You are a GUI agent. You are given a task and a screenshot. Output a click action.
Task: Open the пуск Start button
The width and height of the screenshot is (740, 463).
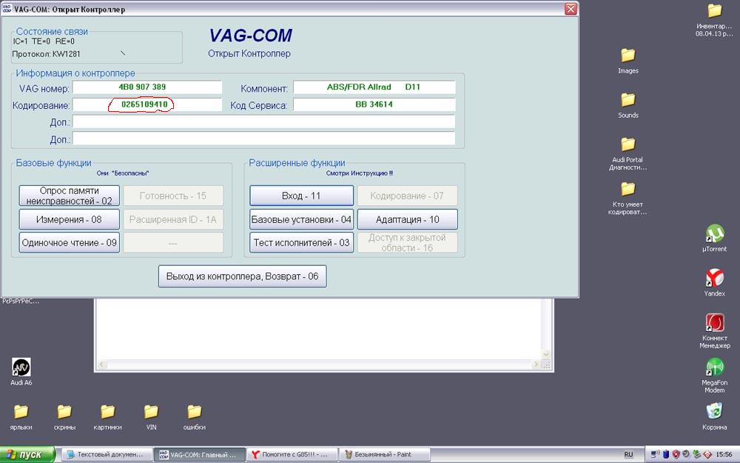[27, 455]
